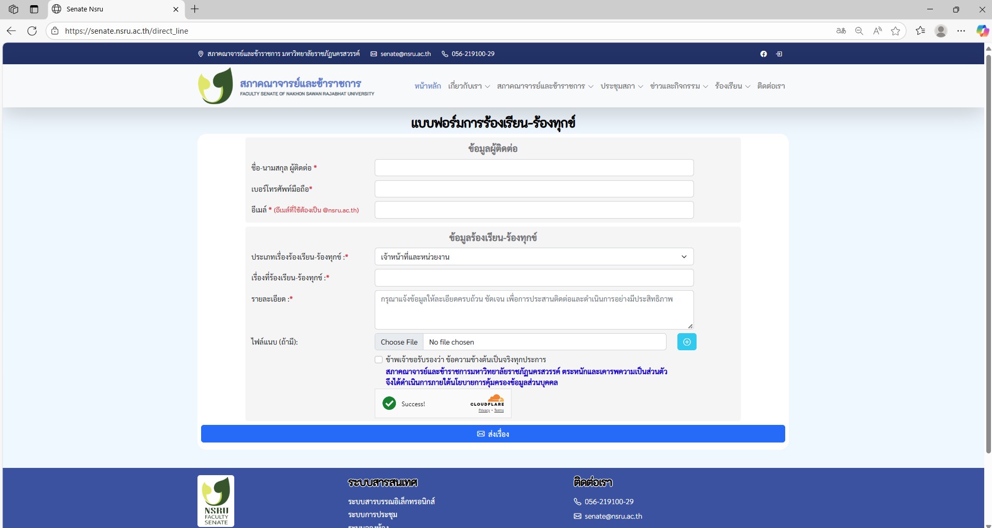Image resolution: width=992 pixels, height=528 pixels.
Task: Open the complaint type dropdown
Action: [x=534, y=257]
